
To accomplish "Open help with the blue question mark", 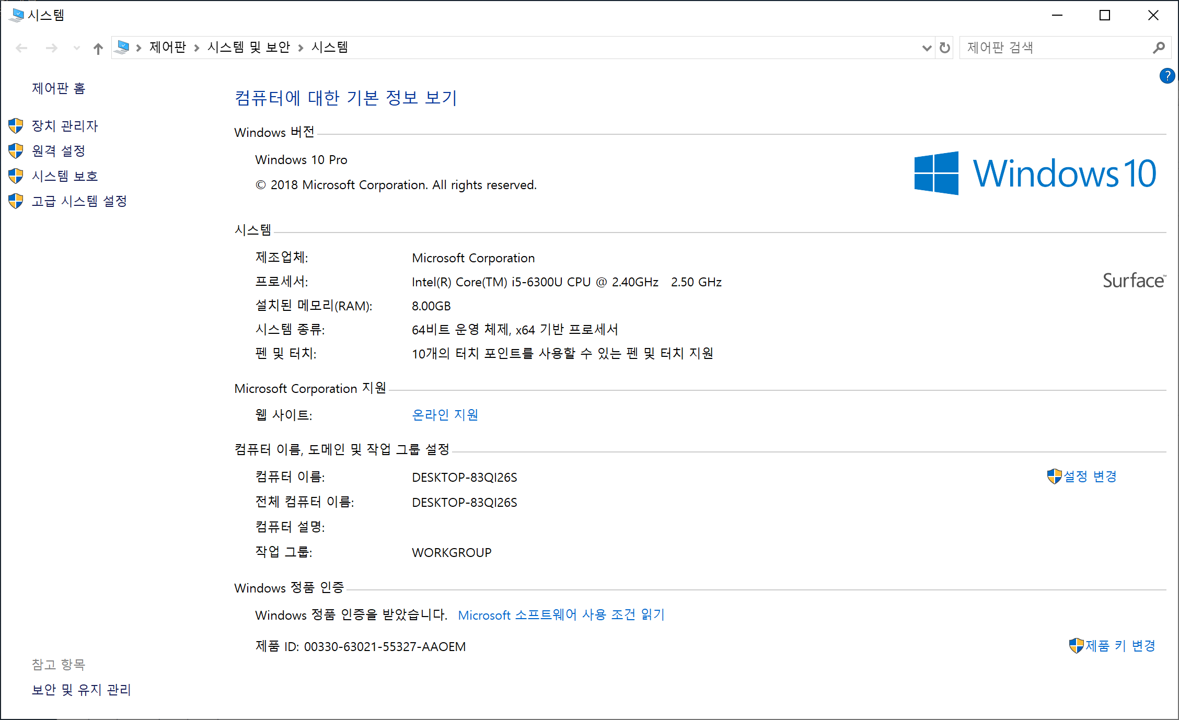I will coord(1167,76).
